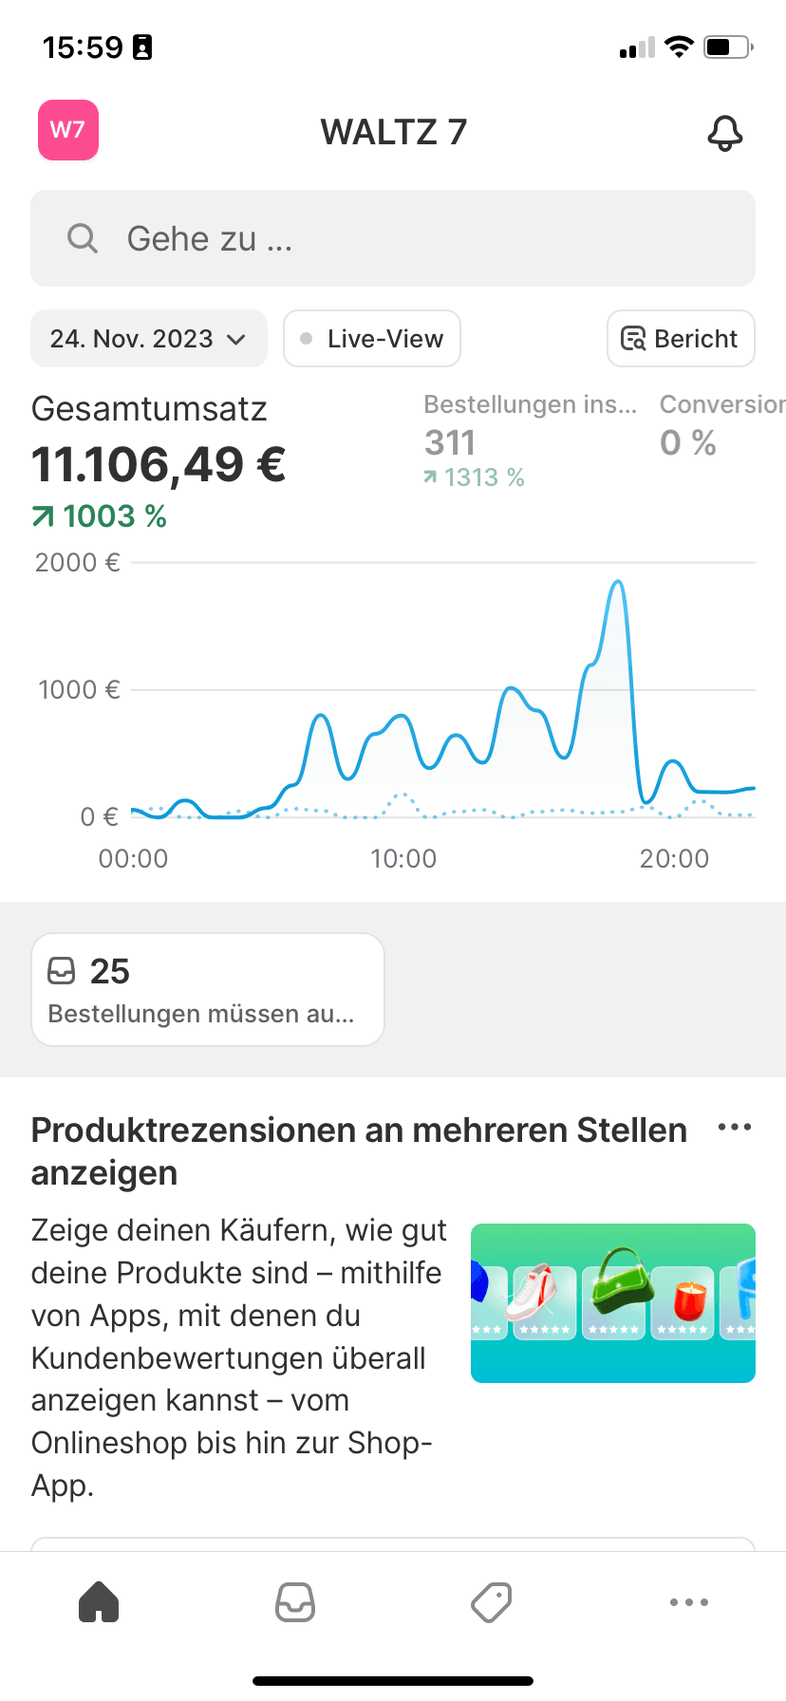Open the Products tag tab
This screenshot has width=786, height=1701.
click(x=492, y=1602)
